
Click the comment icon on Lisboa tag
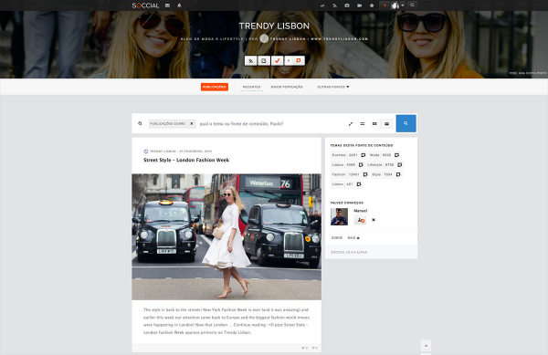tap(361, 165)
